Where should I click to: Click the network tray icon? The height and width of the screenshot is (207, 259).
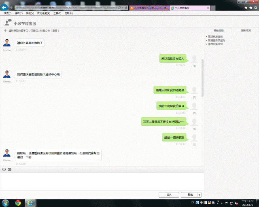coord(231,203)
